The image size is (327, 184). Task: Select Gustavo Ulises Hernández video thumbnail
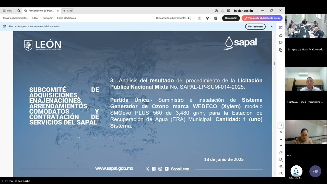tap(306, 79)
